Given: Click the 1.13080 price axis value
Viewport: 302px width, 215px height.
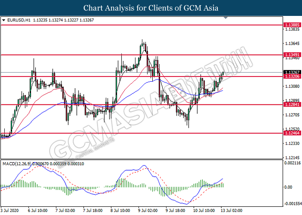Looking at the screenshot, I should 292,86.
